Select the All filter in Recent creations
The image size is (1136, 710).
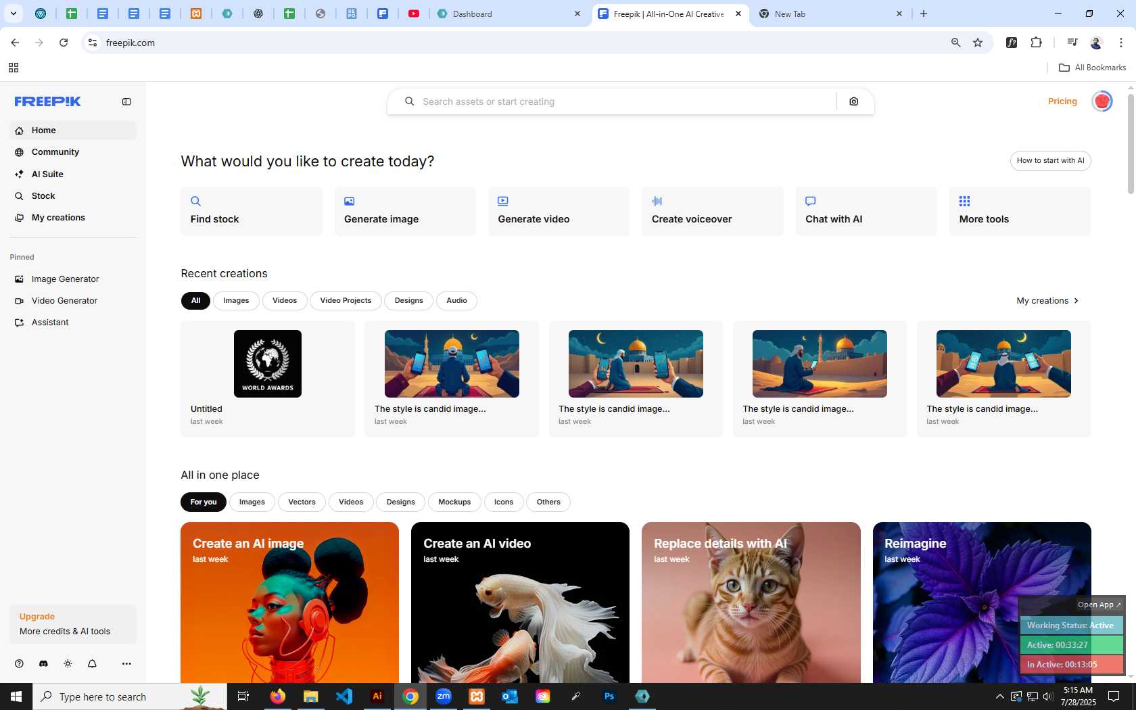click(195, 300)
